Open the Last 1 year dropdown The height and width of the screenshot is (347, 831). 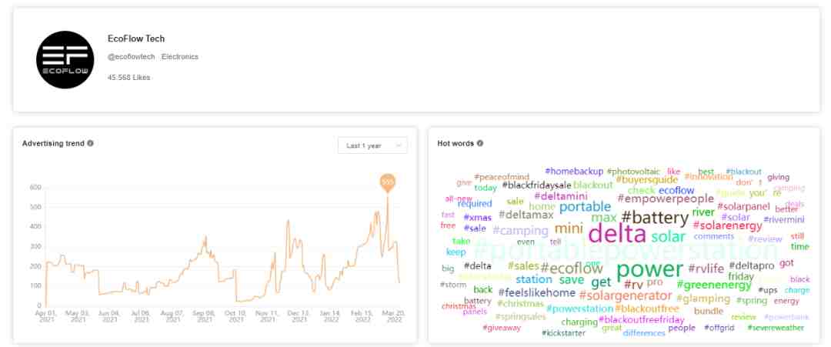pyautogui.click(x=372, y=145)
